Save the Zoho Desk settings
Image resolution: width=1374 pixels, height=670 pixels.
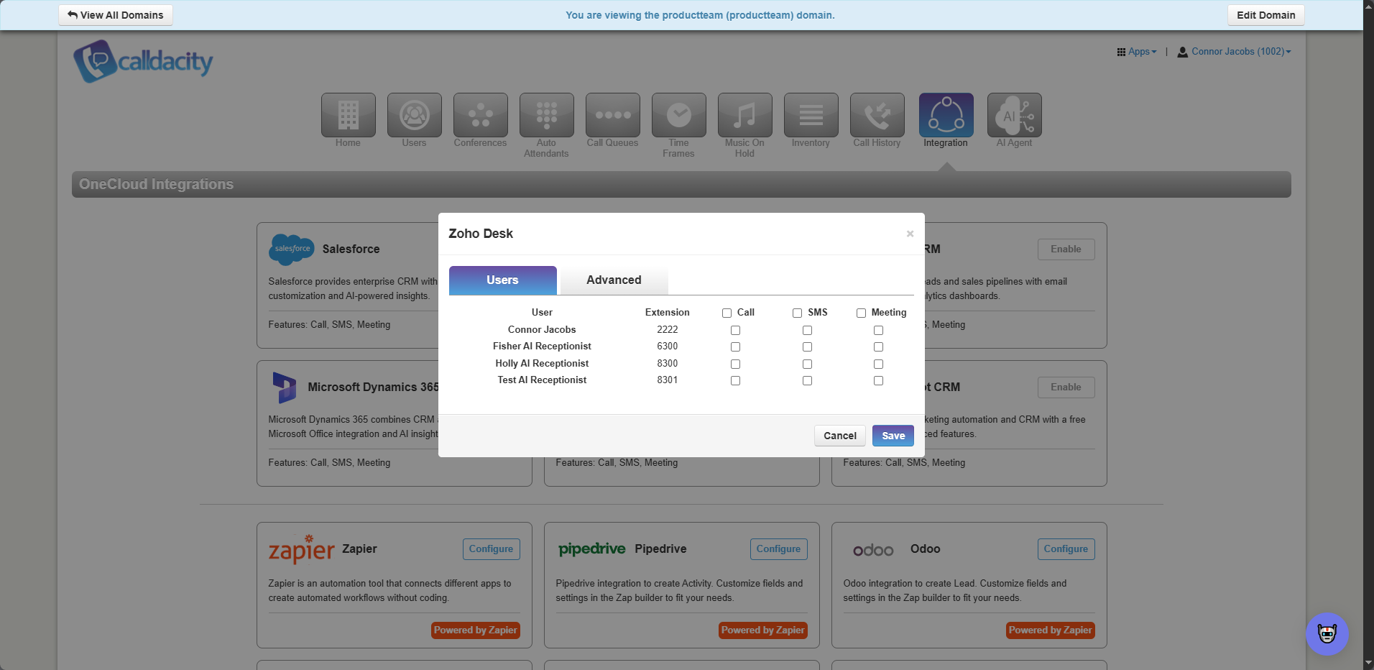[893, 436]
